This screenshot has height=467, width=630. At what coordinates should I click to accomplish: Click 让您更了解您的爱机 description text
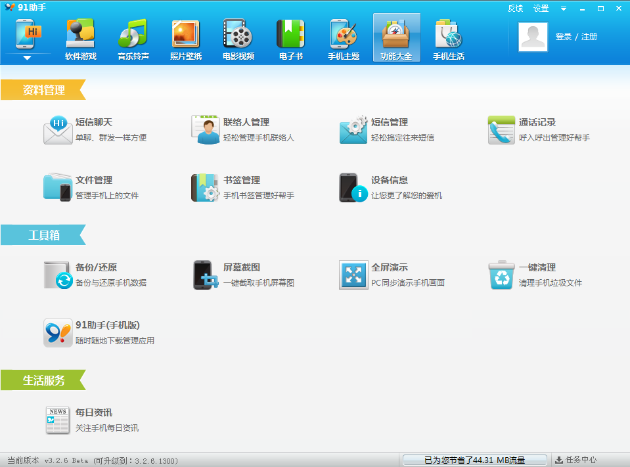(407, 196)
